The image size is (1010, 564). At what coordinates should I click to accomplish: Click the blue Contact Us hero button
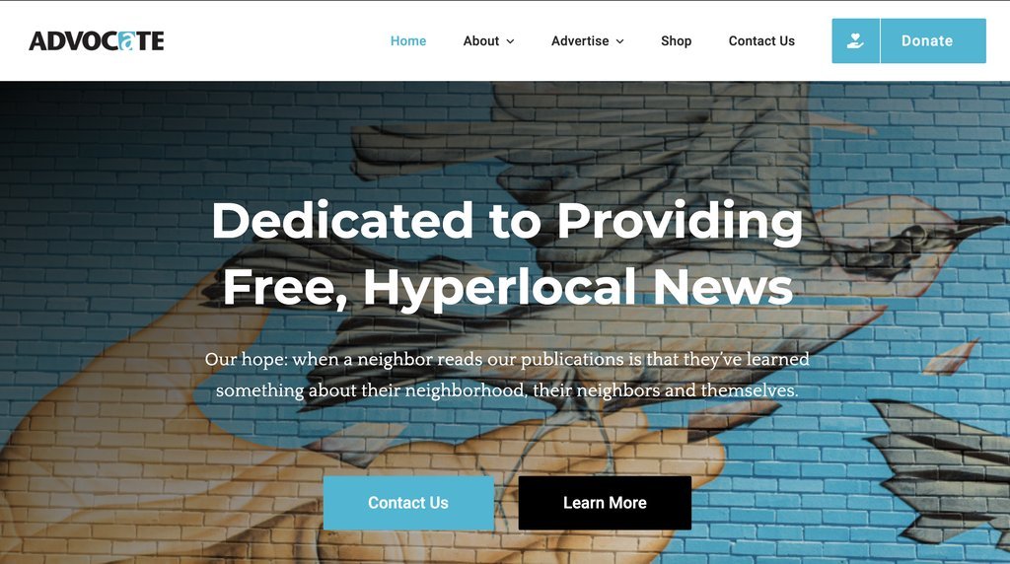tap(408, 503)
